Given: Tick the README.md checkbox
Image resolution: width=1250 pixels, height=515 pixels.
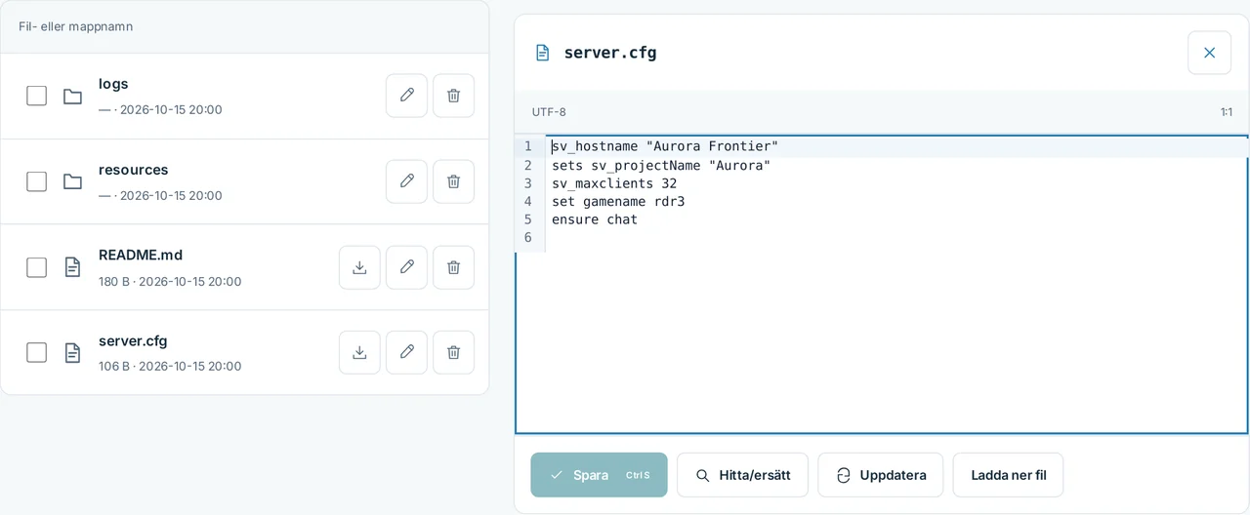Looking at the screenshot, I should pos(36,267).
